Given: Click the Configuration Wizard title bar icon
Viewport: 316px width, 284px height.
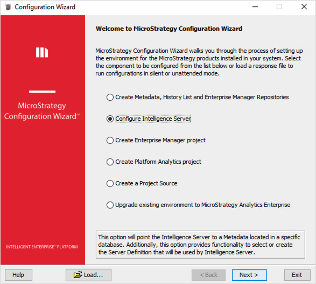Looking at the screenshot, I should tap(8, 7).
